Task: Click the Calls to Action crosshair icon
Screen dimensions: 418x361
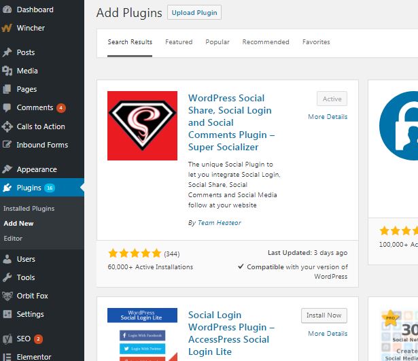Action: point(7,126)
